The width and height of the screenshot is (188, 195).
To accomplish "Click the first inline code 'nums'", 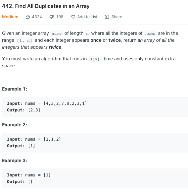I will (57, 33).
